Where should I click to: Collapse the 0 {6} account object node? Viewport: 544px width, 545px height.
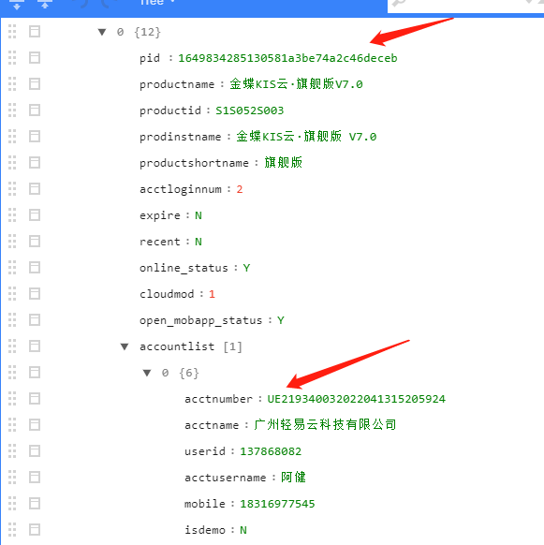[x=147, y=373]
